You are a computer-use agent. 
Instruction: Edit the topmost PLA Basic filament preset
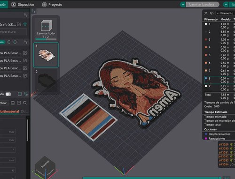25,53
